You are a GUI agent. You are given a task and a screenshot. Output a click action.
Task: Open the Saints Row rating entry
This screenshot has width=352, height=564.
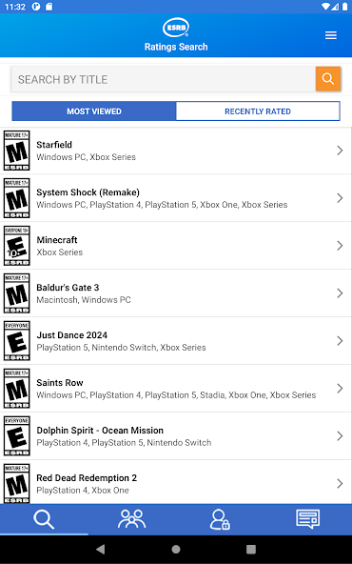[176, 389]
